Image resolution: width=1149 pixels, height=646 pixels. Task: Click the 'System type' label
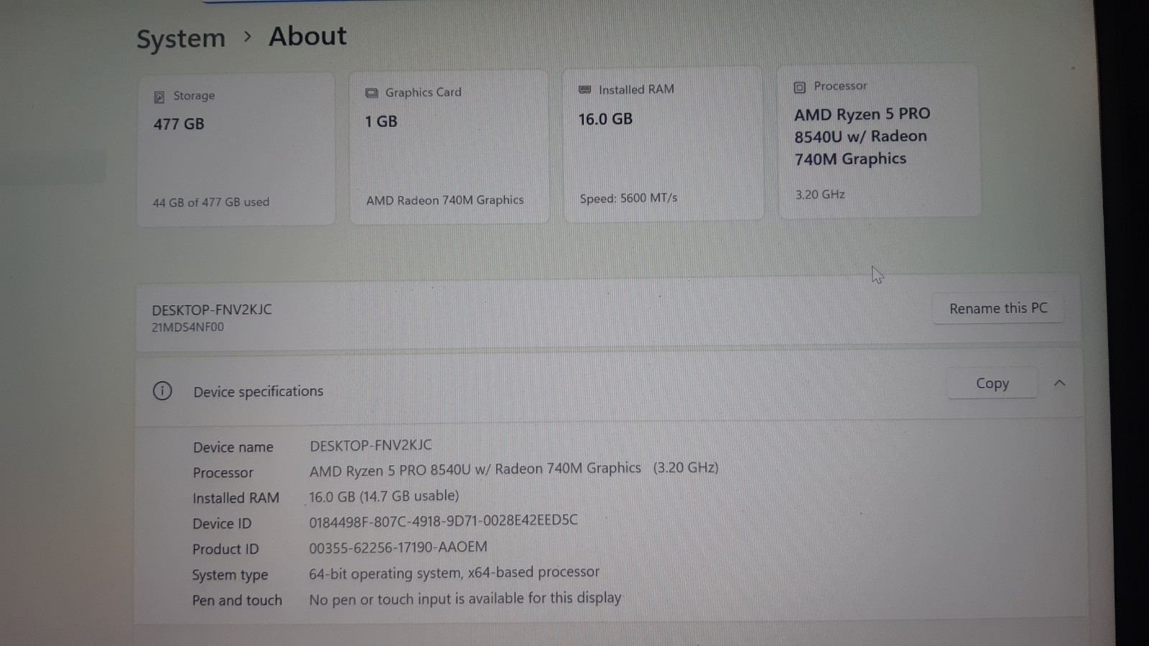point(230,575)
